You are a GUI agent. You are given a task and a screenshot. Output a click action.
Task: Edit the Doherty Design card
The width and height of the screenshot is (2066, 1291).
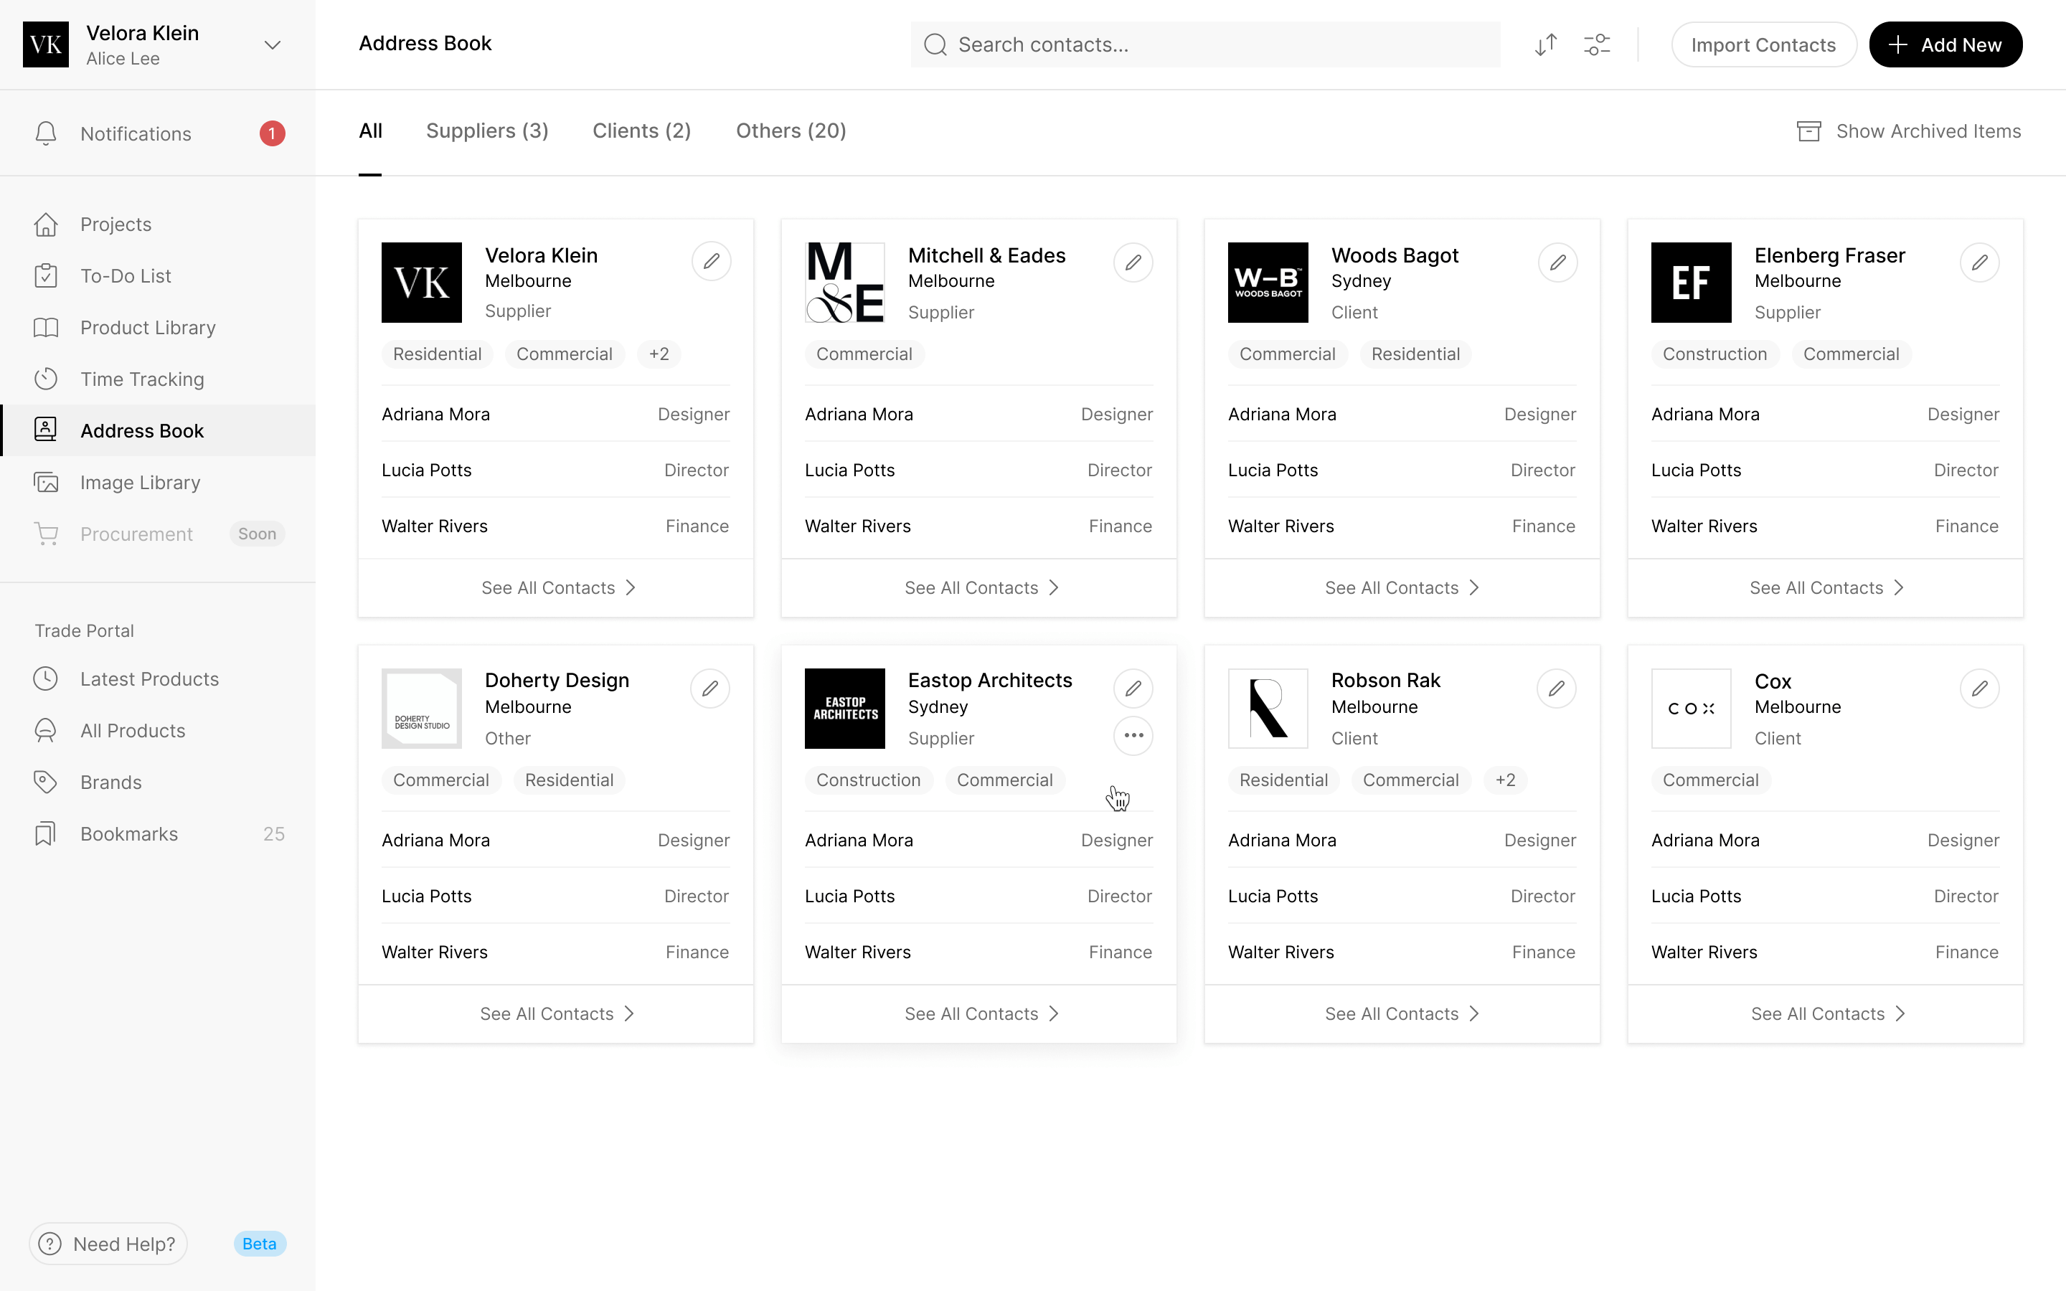[x=709, y=689]
